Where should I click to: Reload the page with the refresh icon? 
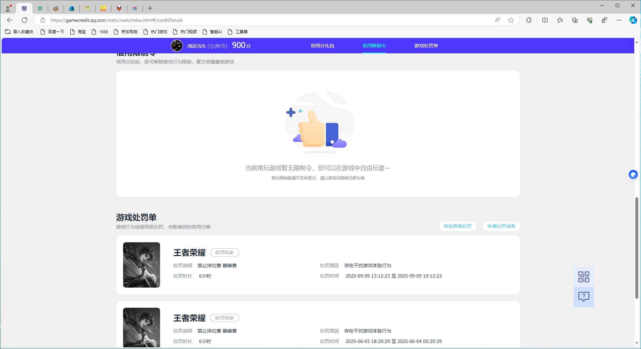pos(25,20)
